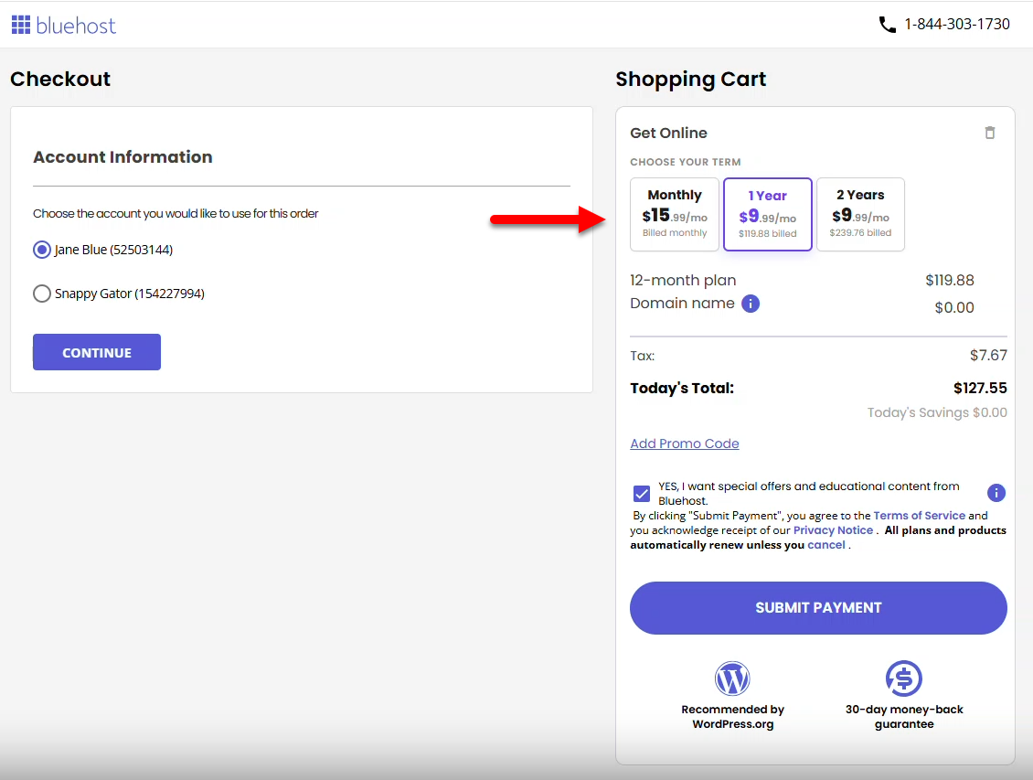Click the 12-month plan label
Viewport: 1033px width, 780px height.
[x=683, y=280]
